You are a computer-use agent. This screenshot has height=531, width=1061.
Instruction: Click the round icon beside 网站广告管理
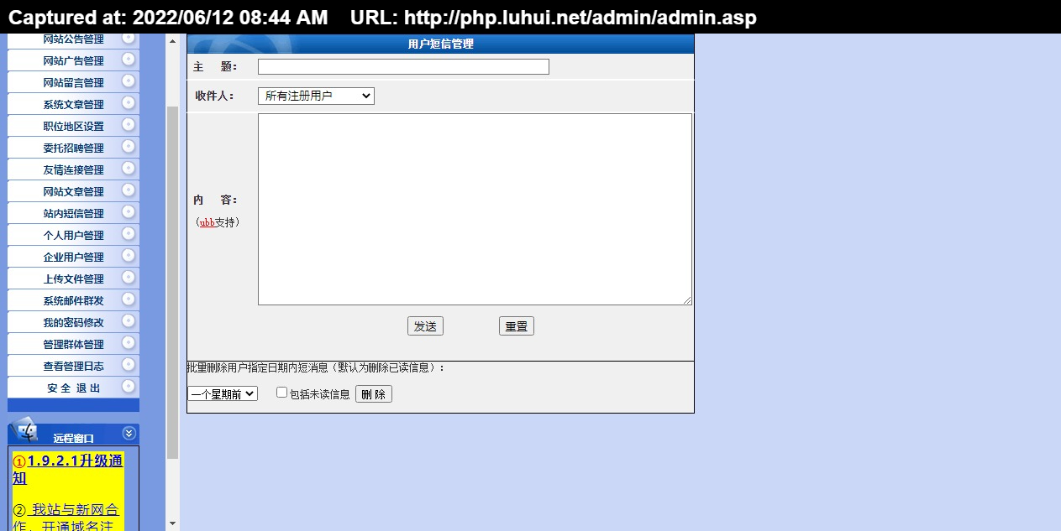coord(129,59)
